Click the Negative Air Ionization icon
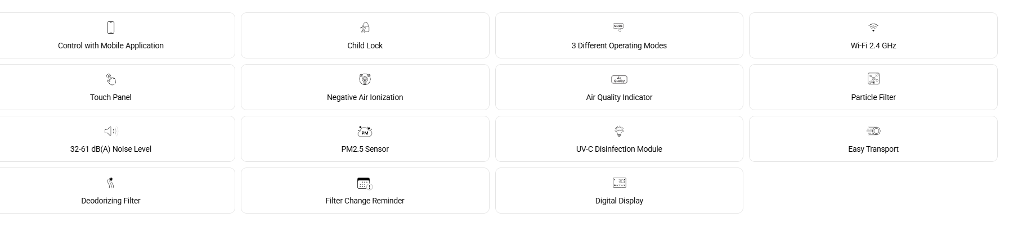The width and height of the screenshot is (1018, 231). pyautogui.click(x=365, y=79)
